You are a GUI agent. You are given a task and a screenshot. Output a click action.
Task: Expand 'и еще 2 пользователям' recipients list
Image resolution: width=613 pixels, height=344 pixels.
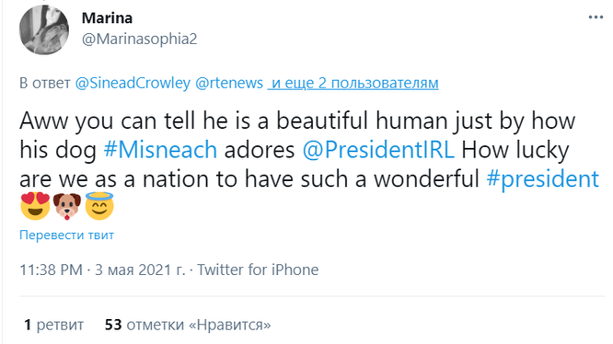tap(353, 83)
